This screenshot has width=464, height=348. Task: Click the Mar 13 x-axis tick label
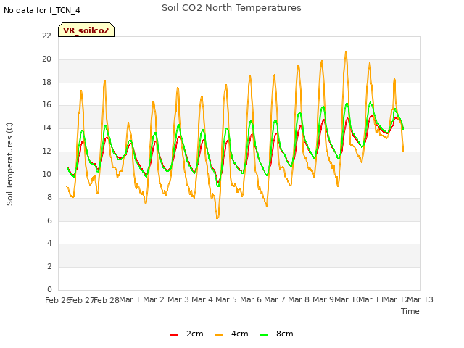420,299
